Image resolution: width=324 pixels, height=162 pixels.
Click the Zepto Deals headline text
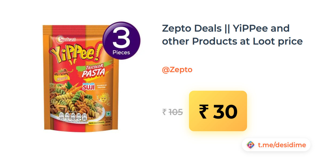226,28
